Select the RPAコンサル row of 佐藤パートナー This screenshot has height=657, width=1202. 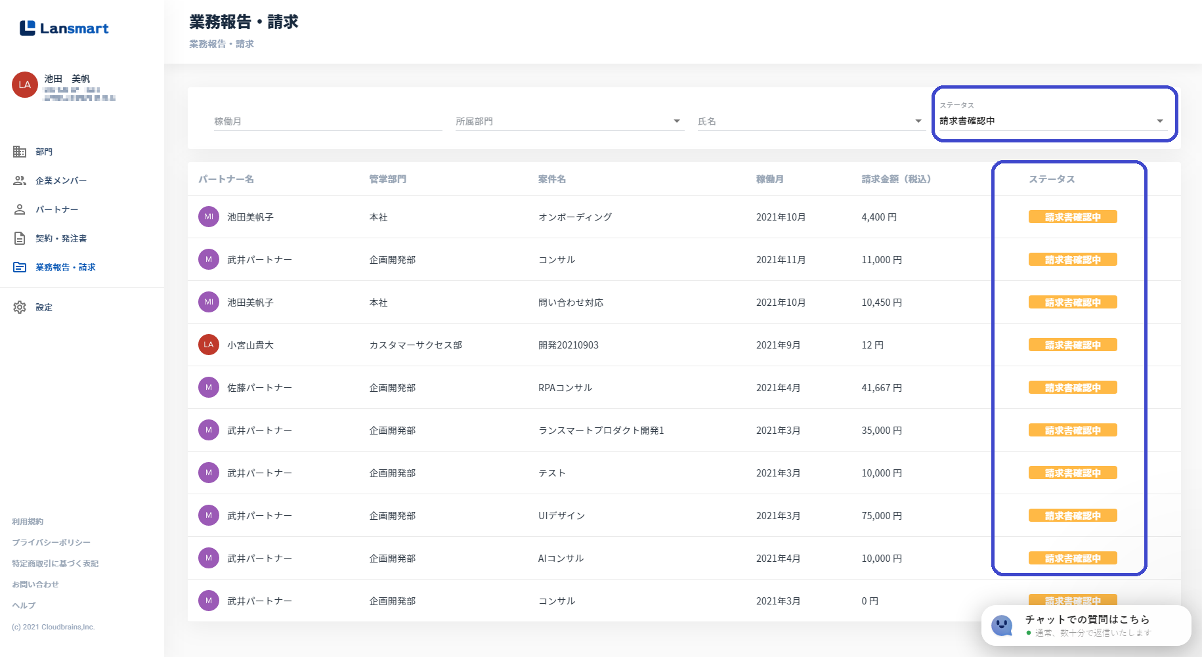coord(565,388)
